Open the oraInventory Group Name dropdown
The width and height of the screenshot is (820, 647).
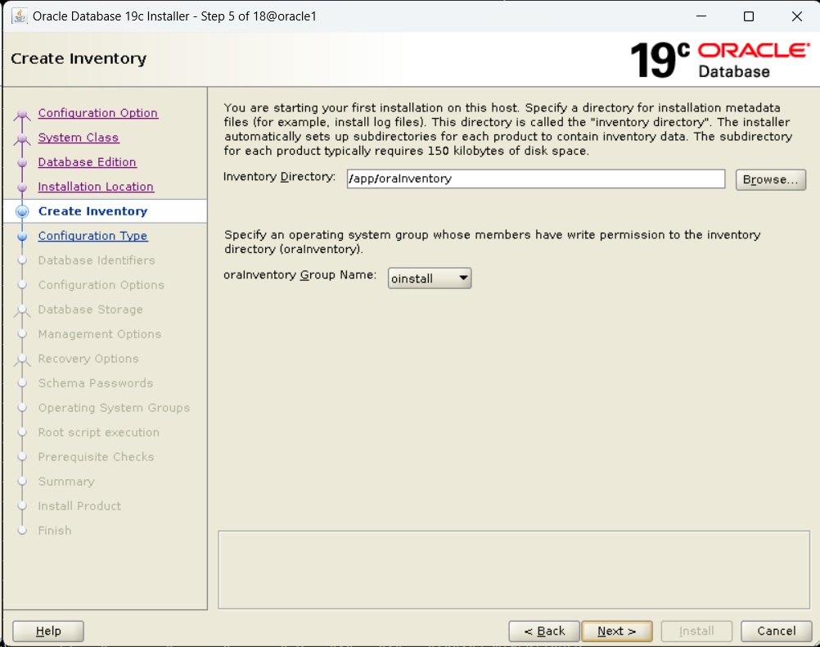pos(430,278)
